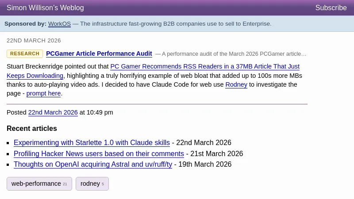
Task: Click the 10:49 pm timestamp text
Action: 100,113
